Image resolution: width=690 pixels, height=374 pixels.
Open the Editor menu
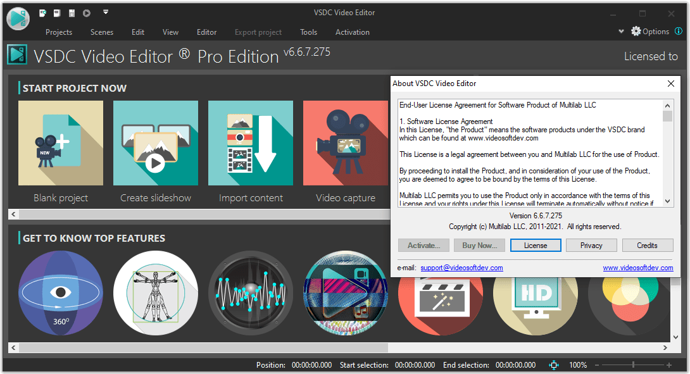[206, 32]
